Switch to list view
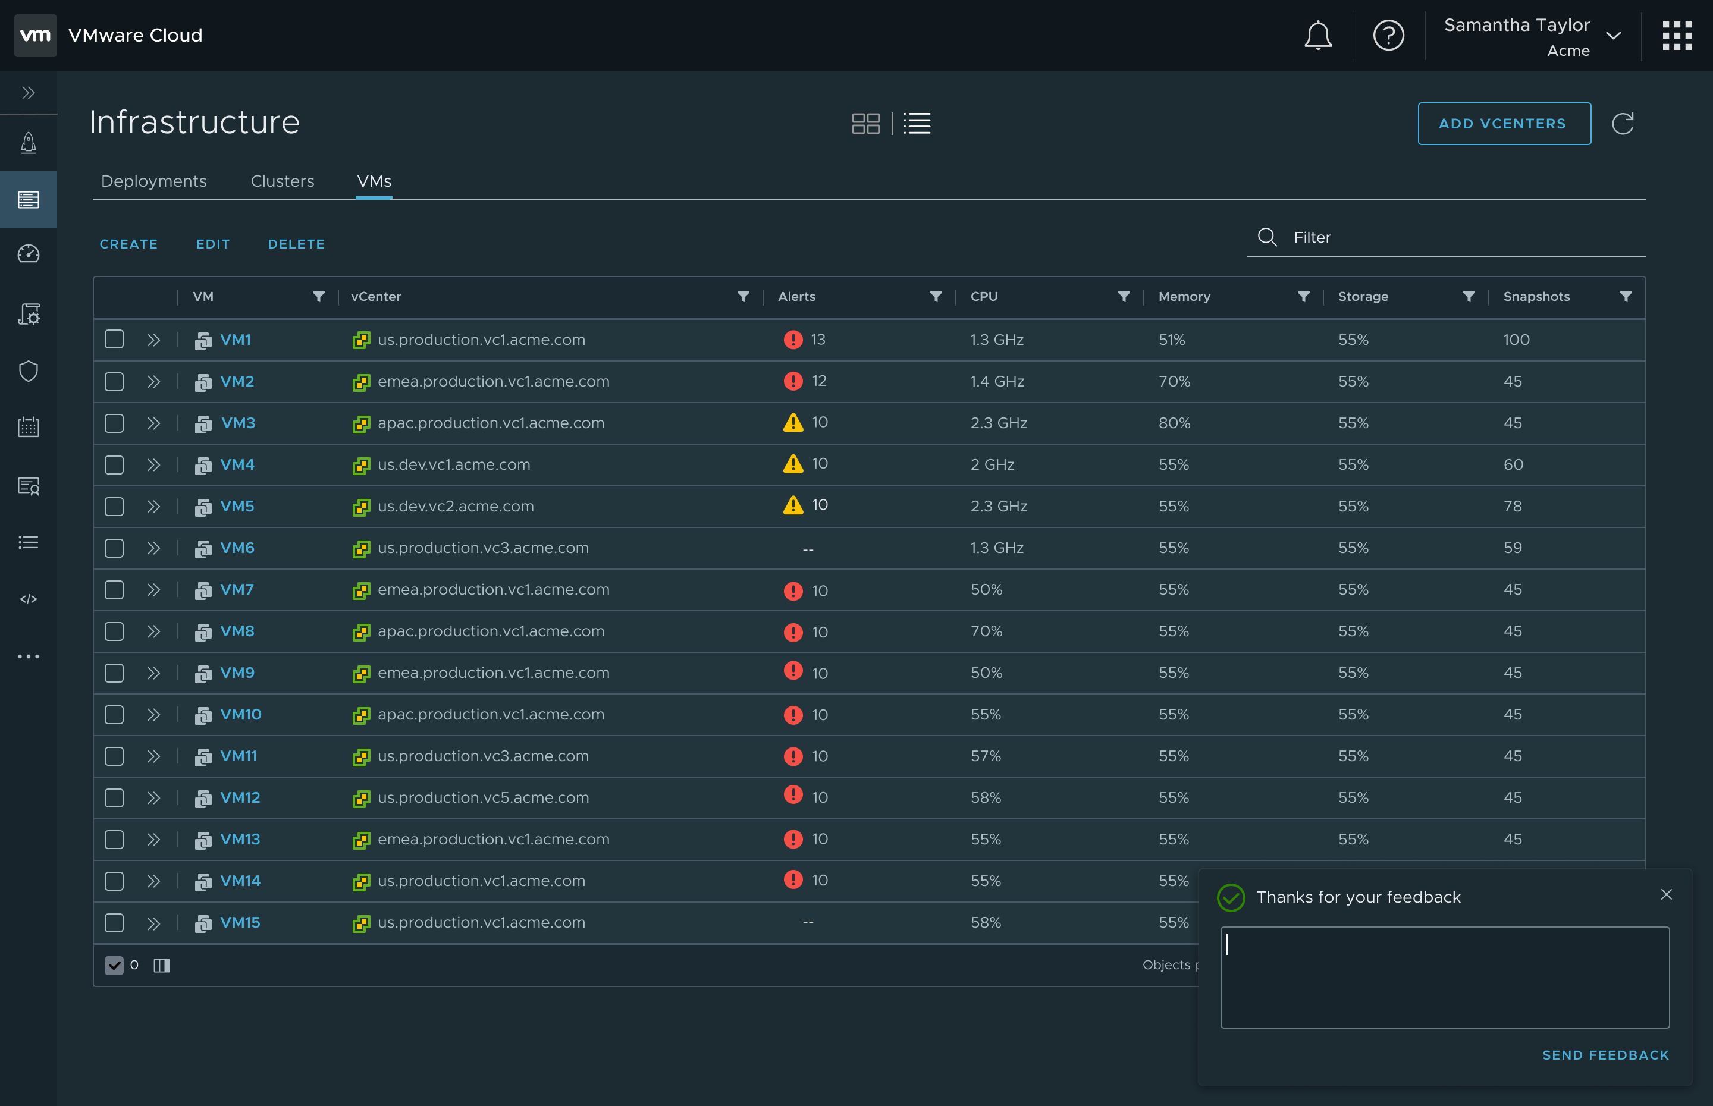The width and height of the screenshot is (1713, 1106). [x=917, y=124]
